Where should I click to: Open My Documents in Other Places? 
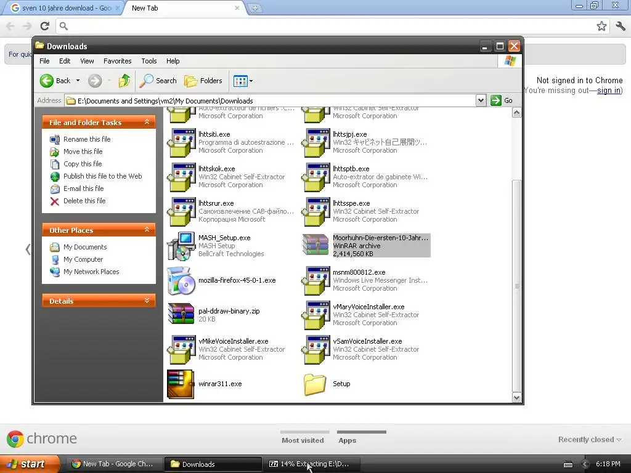coord(85,247)
